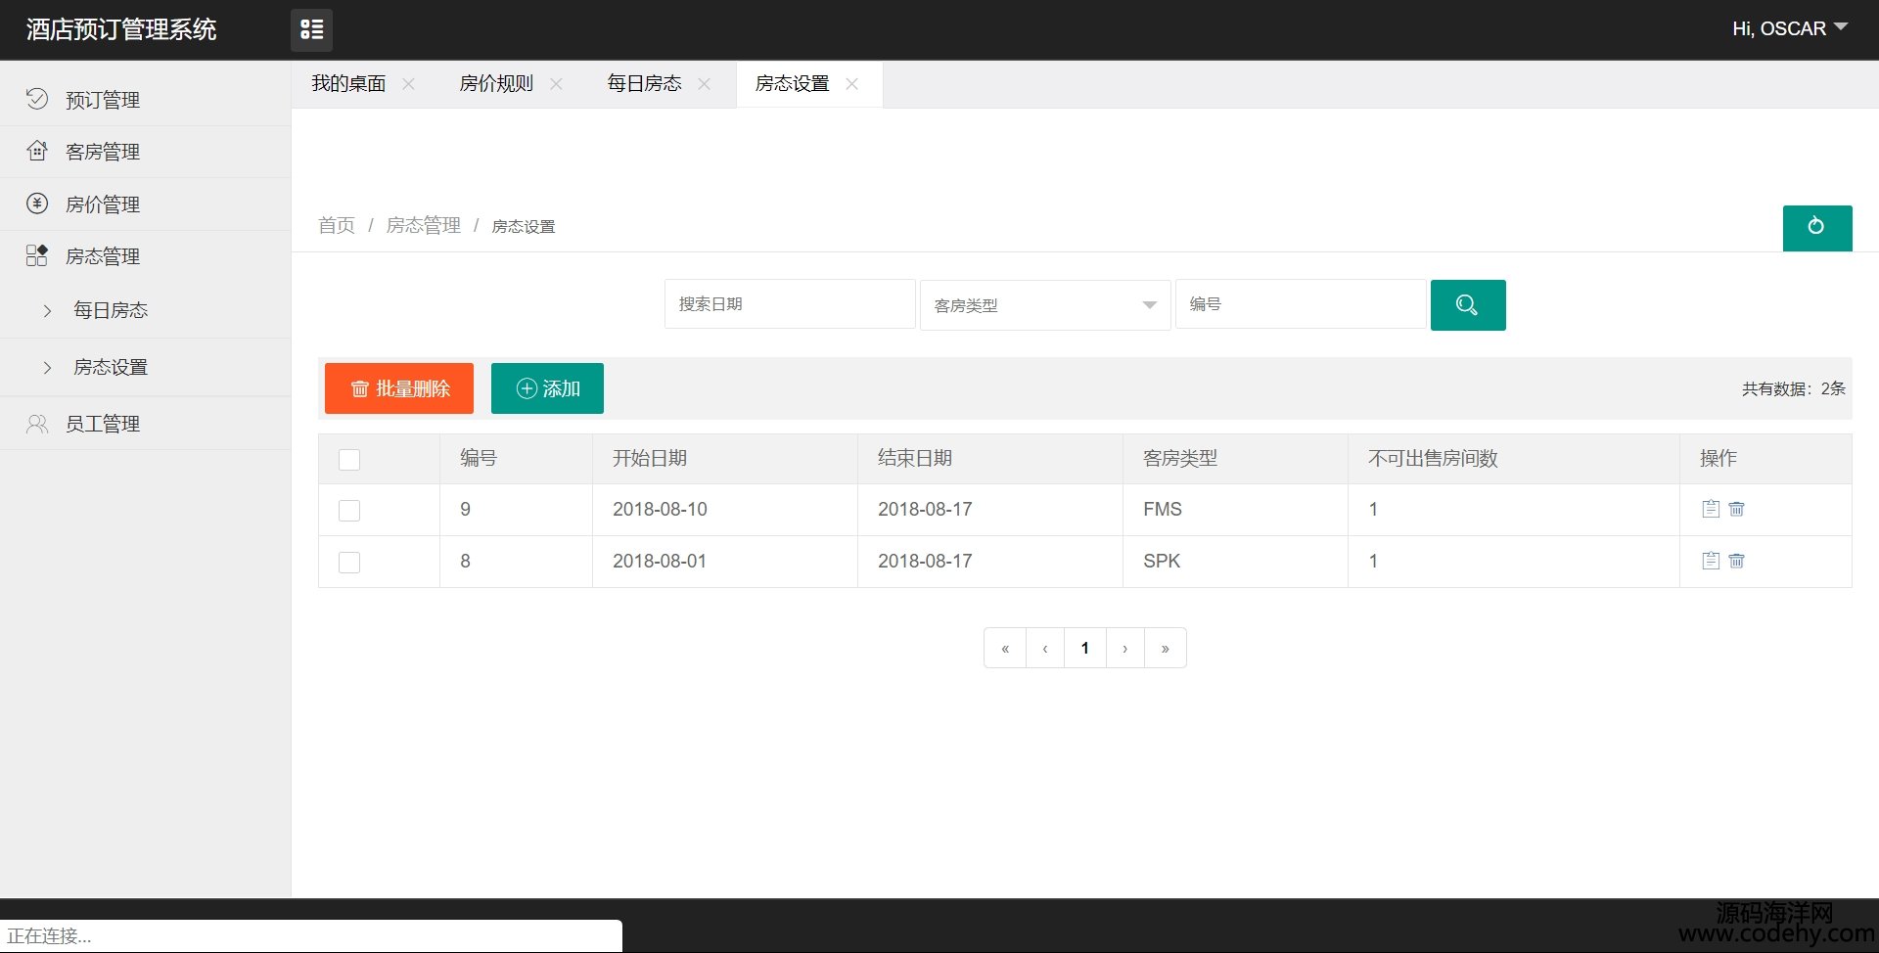Click the 批量删除 button

[x=399, y=388]
